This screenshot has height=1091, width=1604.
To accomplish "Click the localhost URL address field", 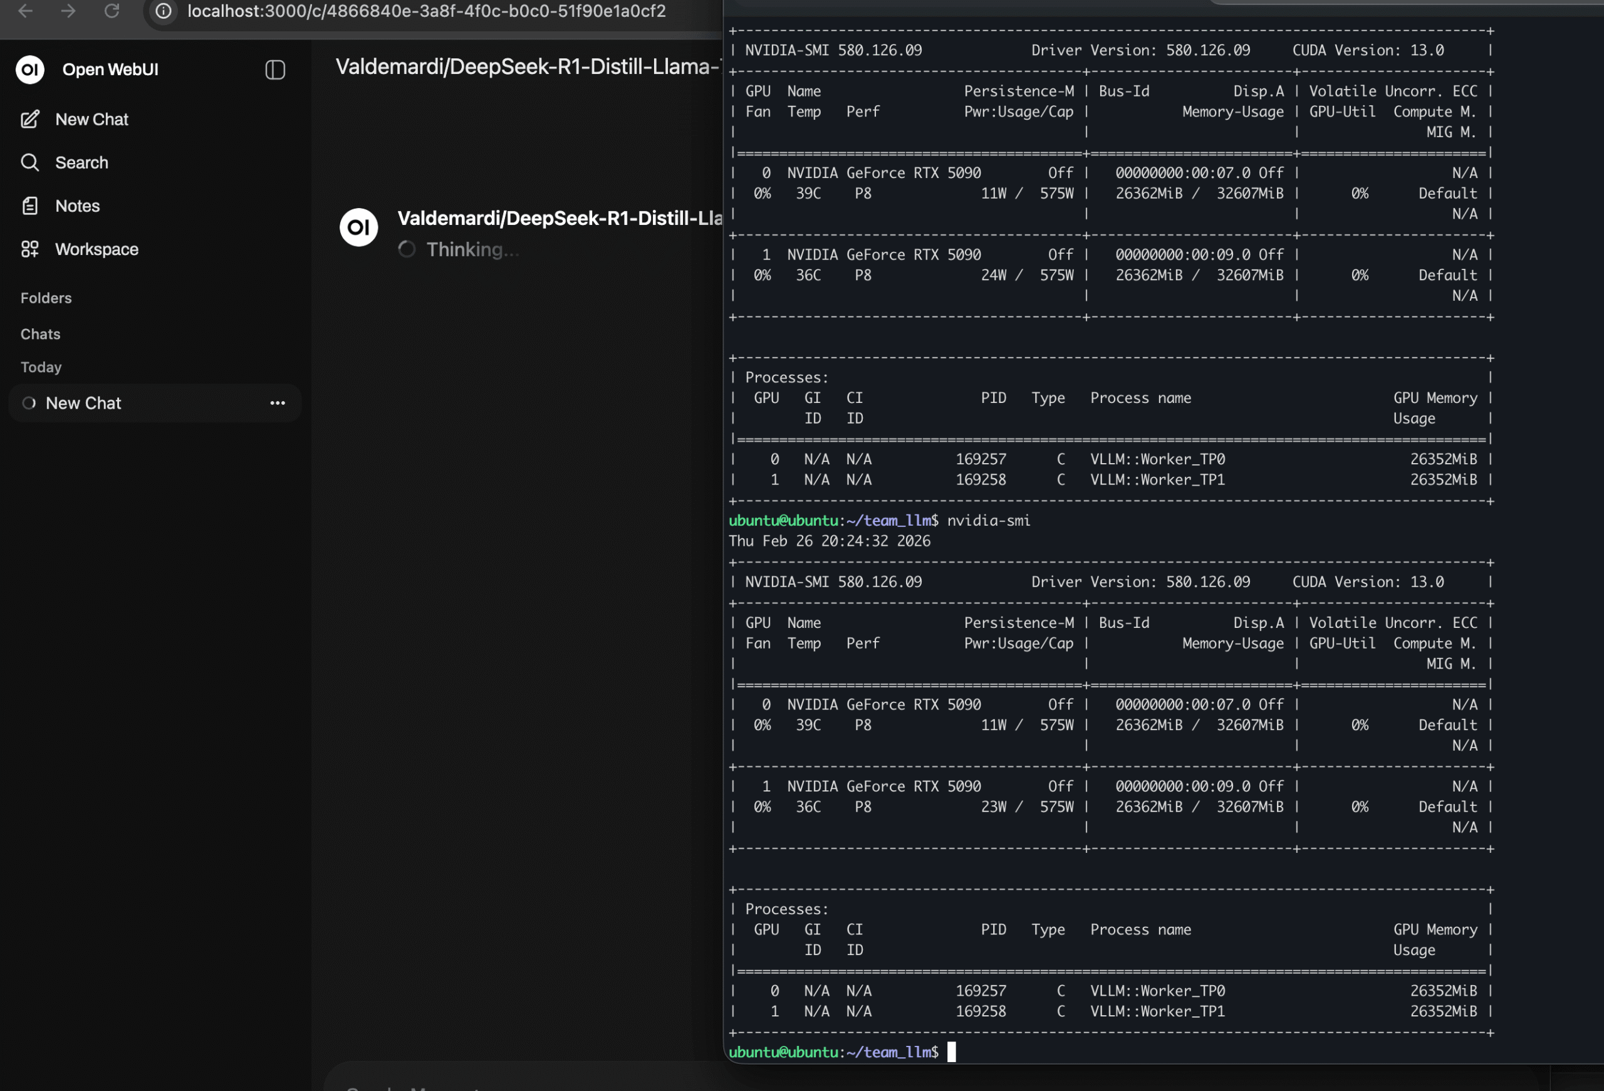I will 427,11.
